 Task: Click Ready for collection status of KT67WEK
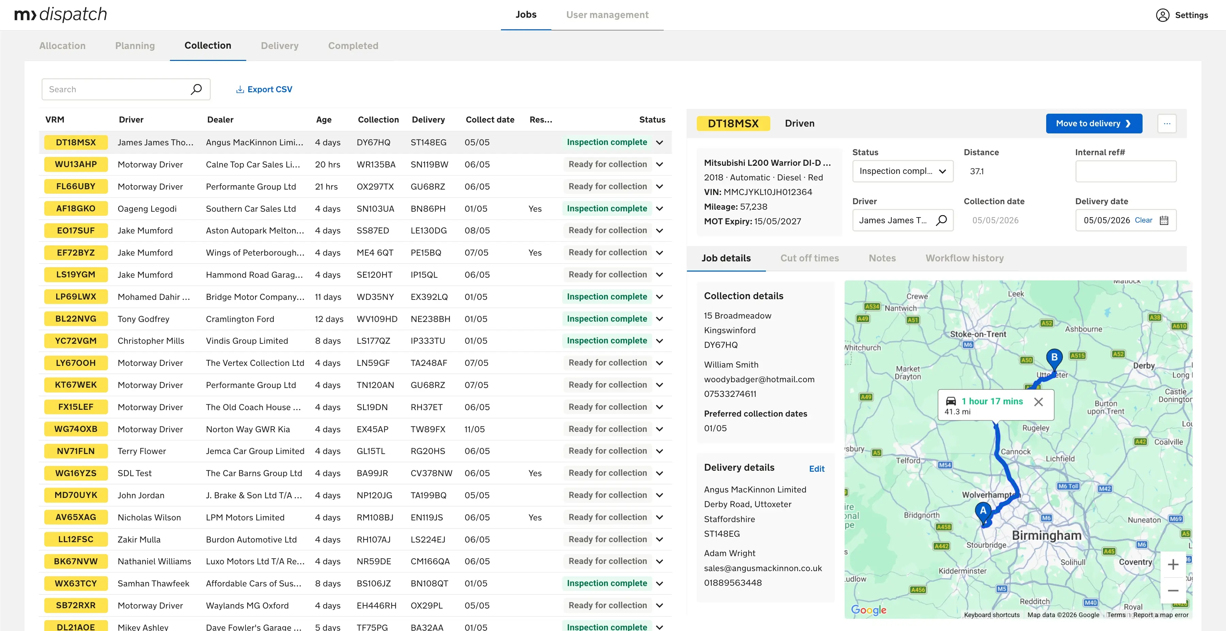click(607, 385)
